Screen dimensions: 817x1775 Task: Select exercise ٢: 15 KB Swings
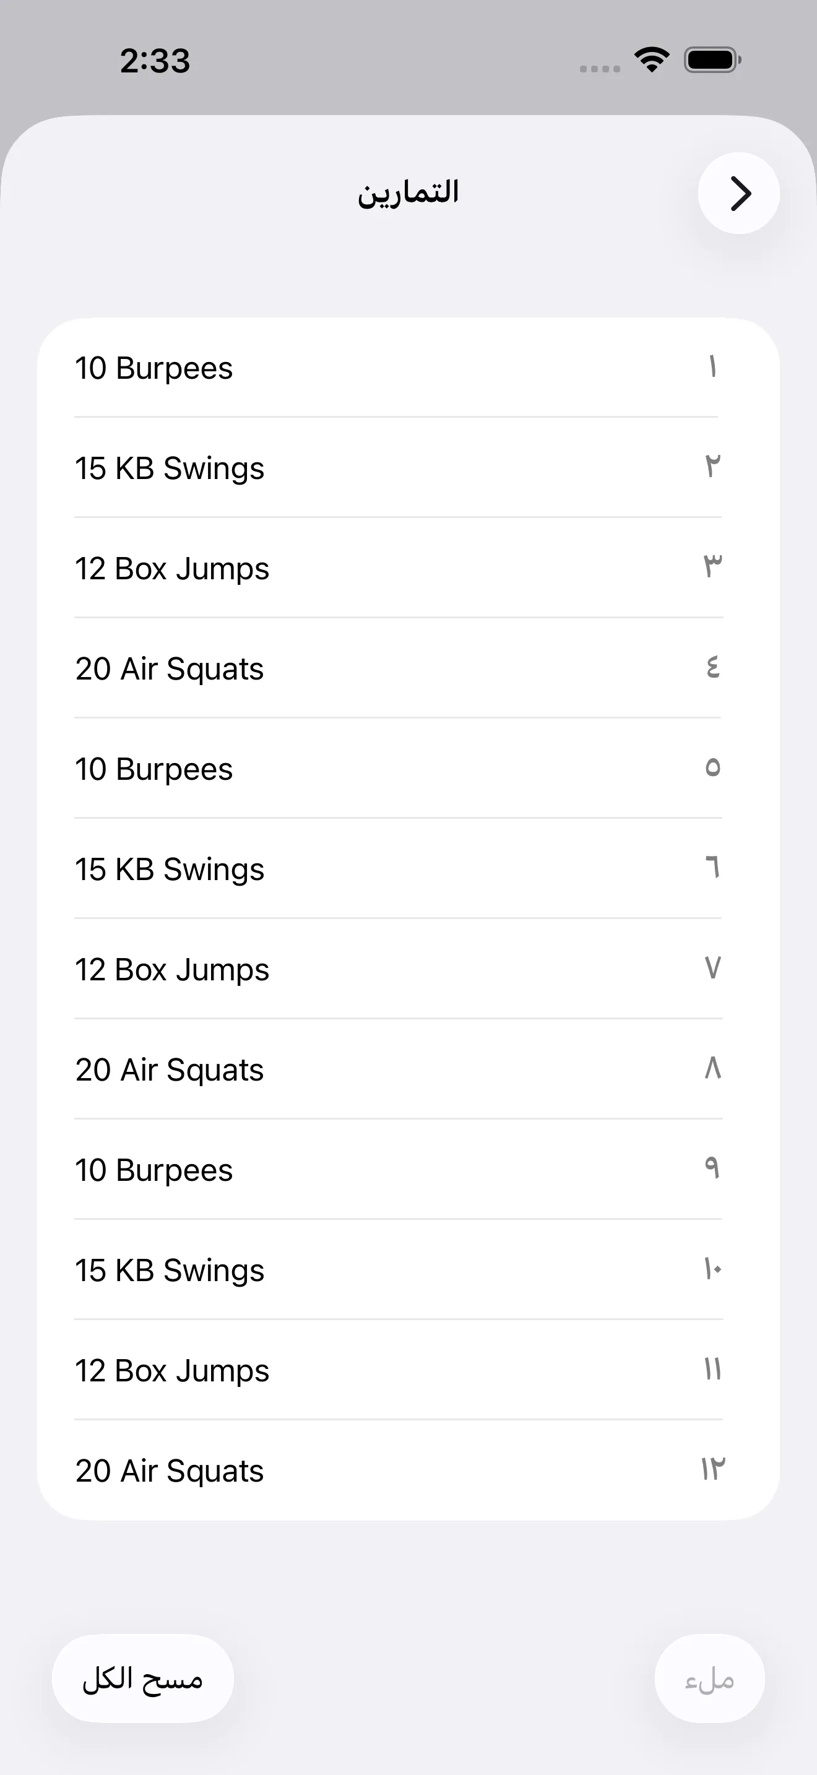pos(408,468)
